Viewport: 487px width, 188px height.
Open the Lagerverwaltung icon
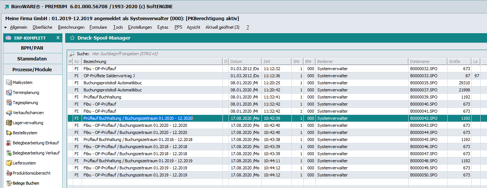(x=9, y=123)
